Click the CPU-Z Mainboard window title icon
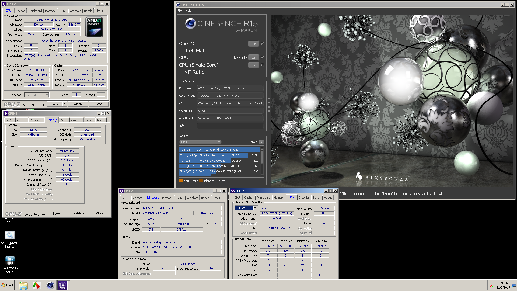Viewport: 517px width, 291px height. click(x=121, y=191)
